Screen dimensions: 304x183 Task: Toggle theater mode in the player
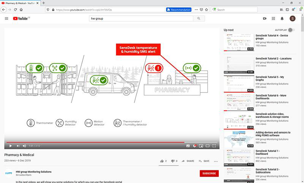point(207,146)
